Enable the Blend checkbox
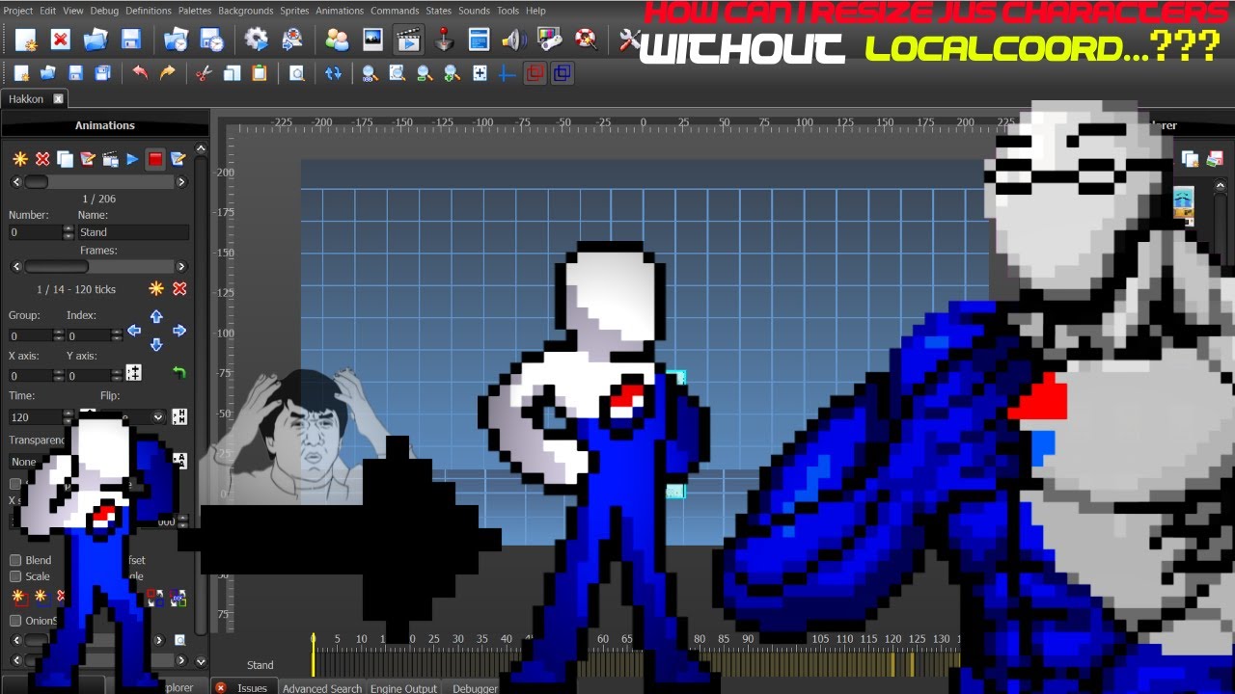1235x694 pixels. pos(15,560)
